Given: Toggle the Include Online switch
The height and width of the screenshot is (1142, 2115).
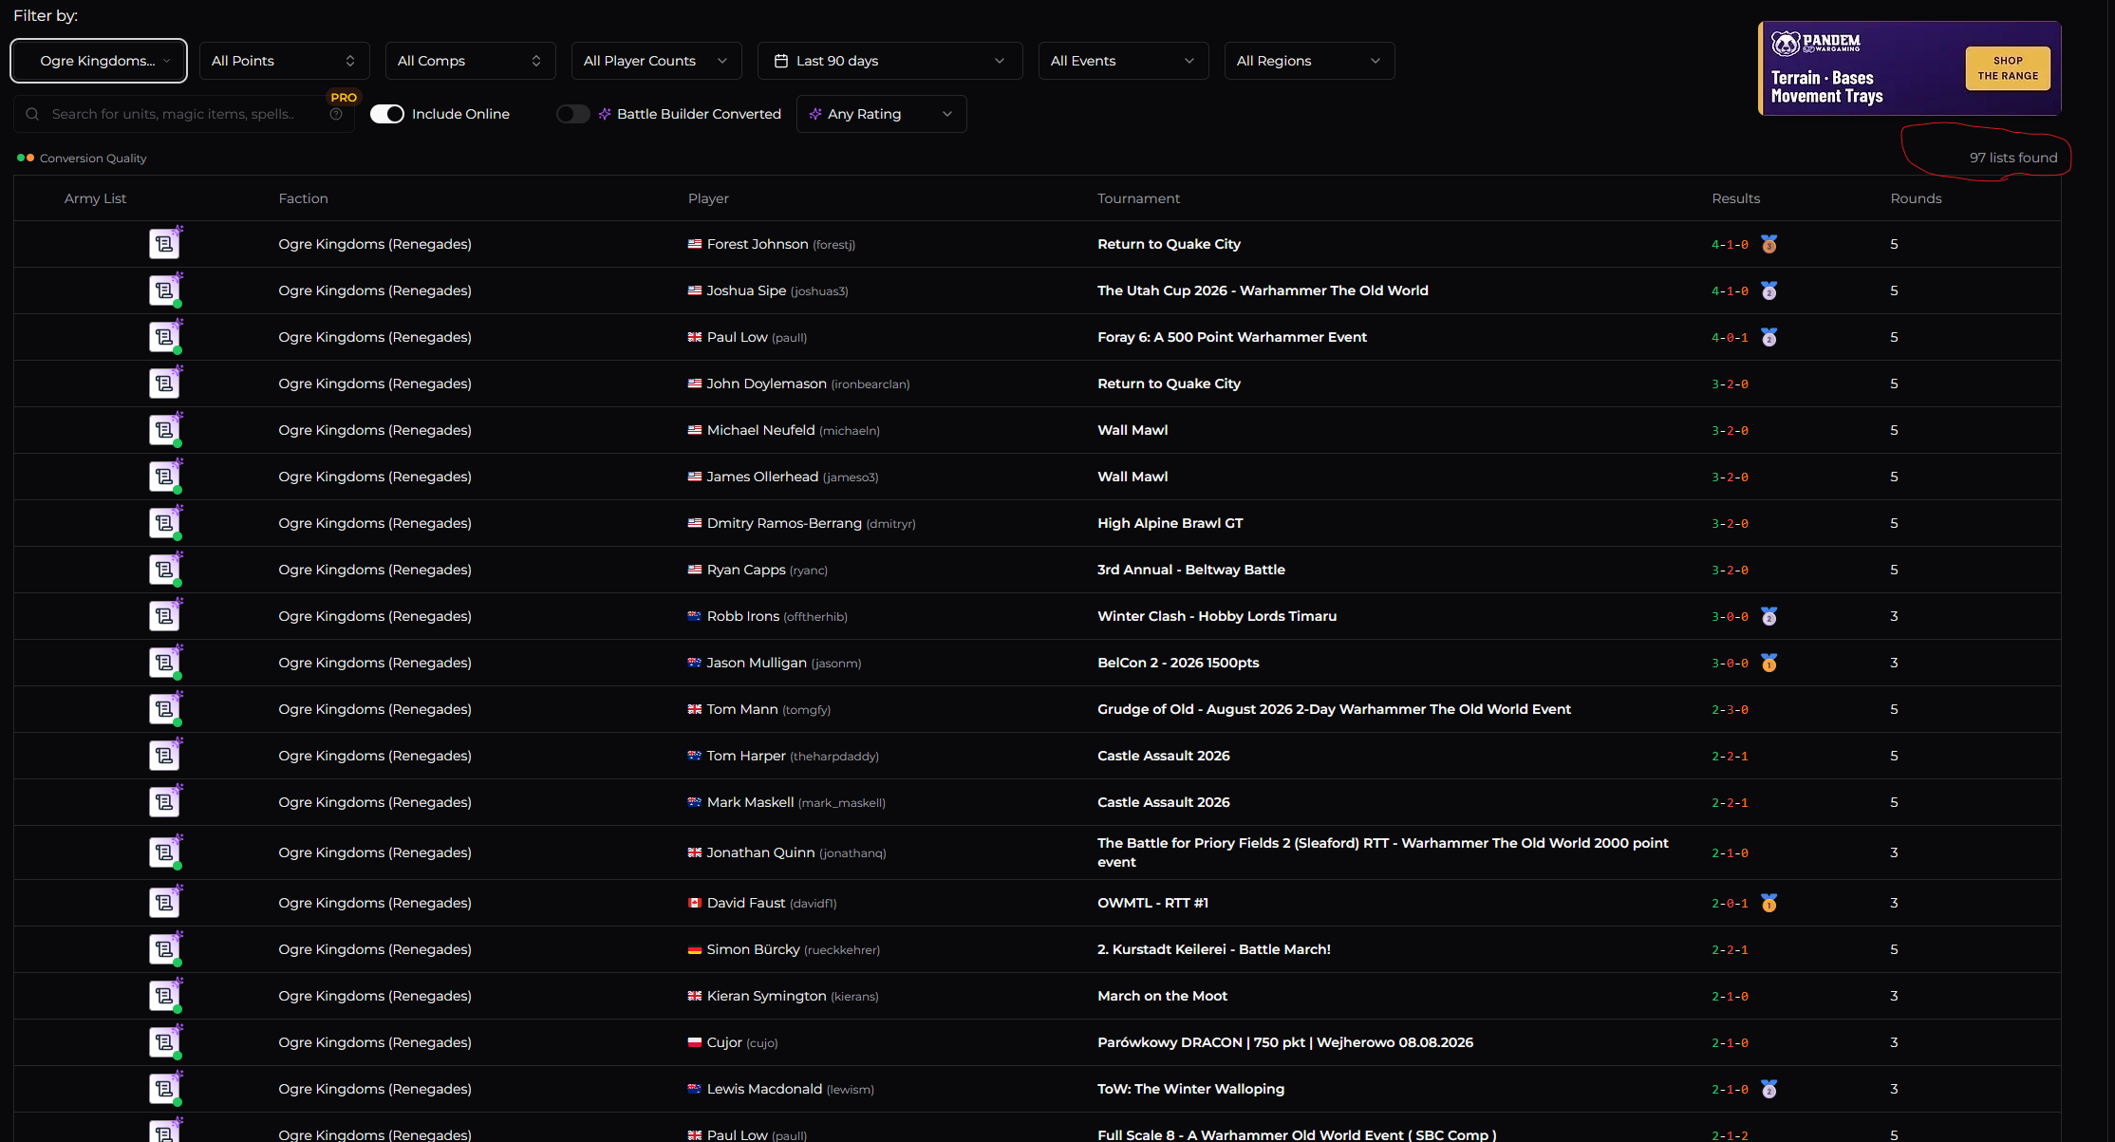Looking at the screenshot, I should pyautogui.click(x=387, y=114).
